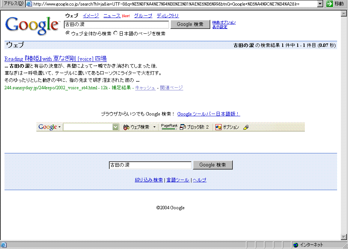Switch to the イメージ tab
Screen dimensions: 348x249
pos(91,15)
